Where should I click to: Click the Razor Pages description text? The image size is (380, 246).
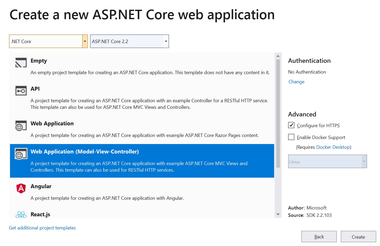[145, 135]
